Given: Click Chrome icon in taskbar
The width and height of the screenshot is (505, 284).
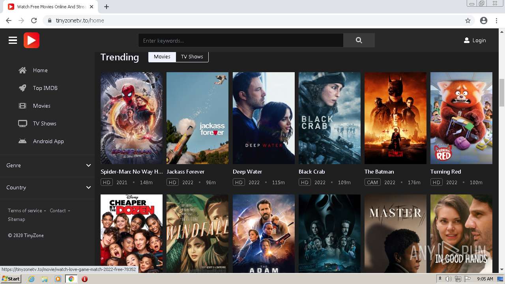Looking at the screenshot, I should (71, 279).
